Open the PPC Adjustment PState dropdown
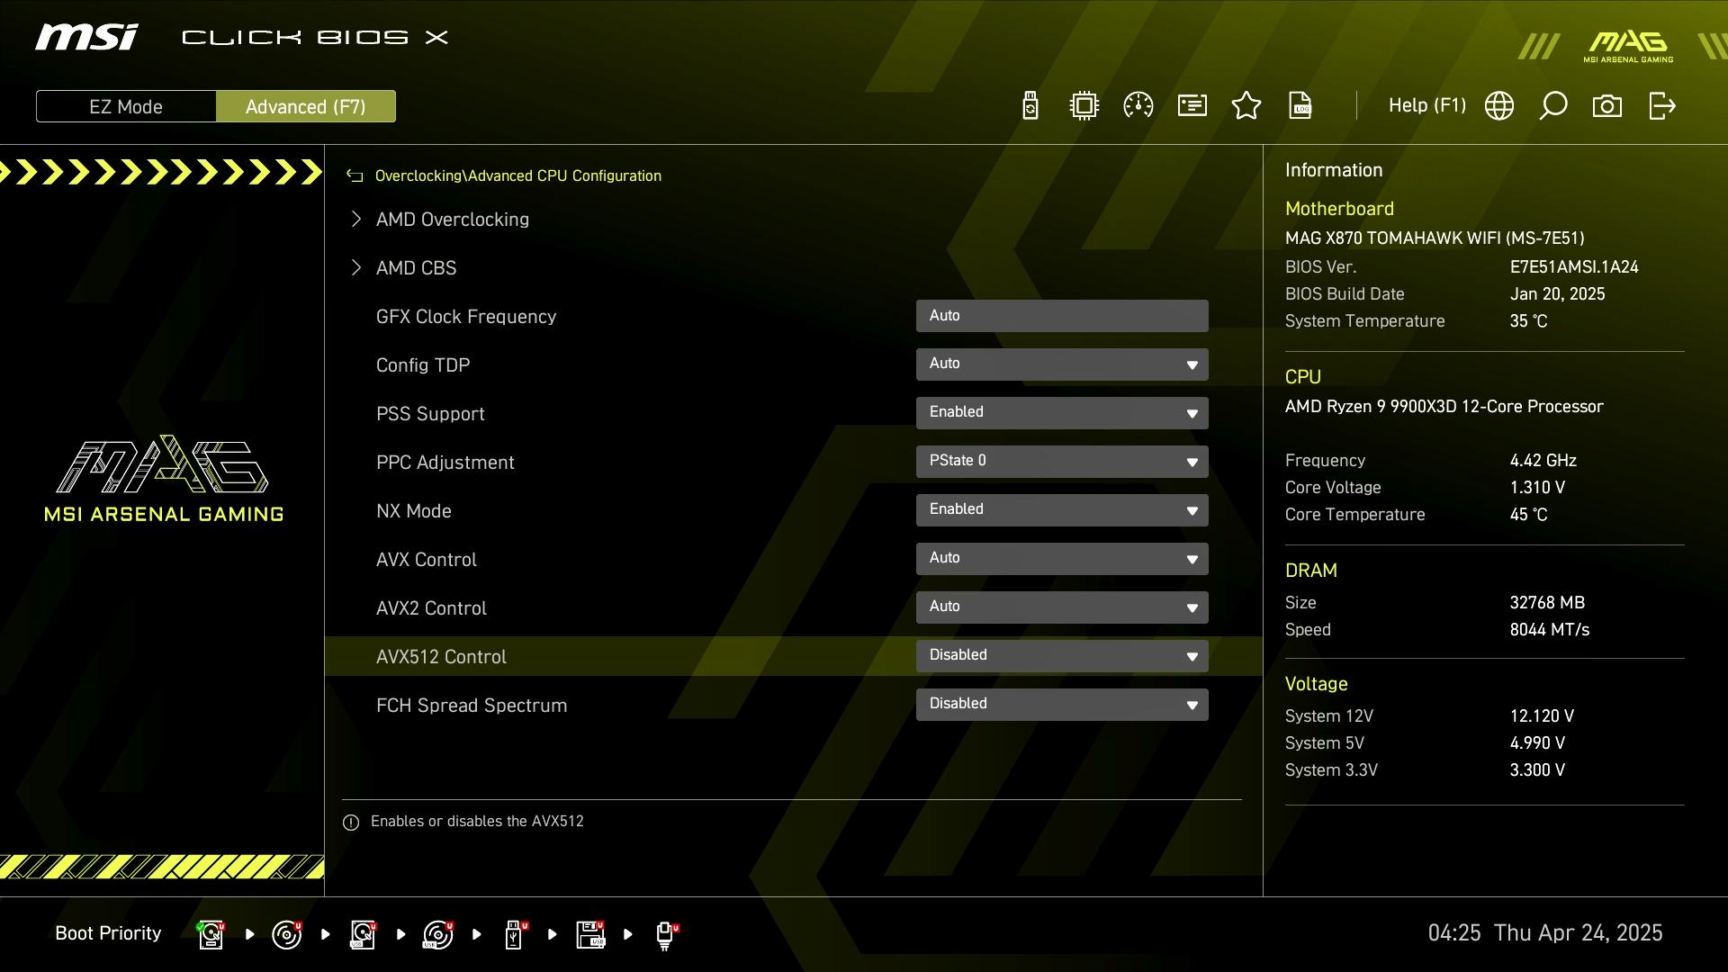Viewport: 1728px width, 972px height. [1062, 462]
